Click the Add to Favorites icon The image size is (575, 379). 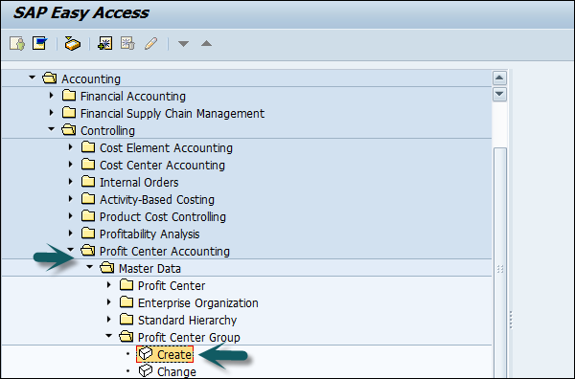(x=105, y=44)
